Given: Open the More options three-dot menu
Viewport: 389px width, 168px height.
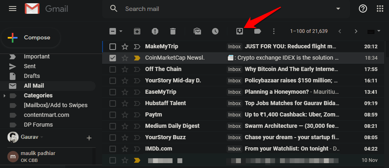Looking at the screenshot, I should pyautogui.click(x=274, y=31).
